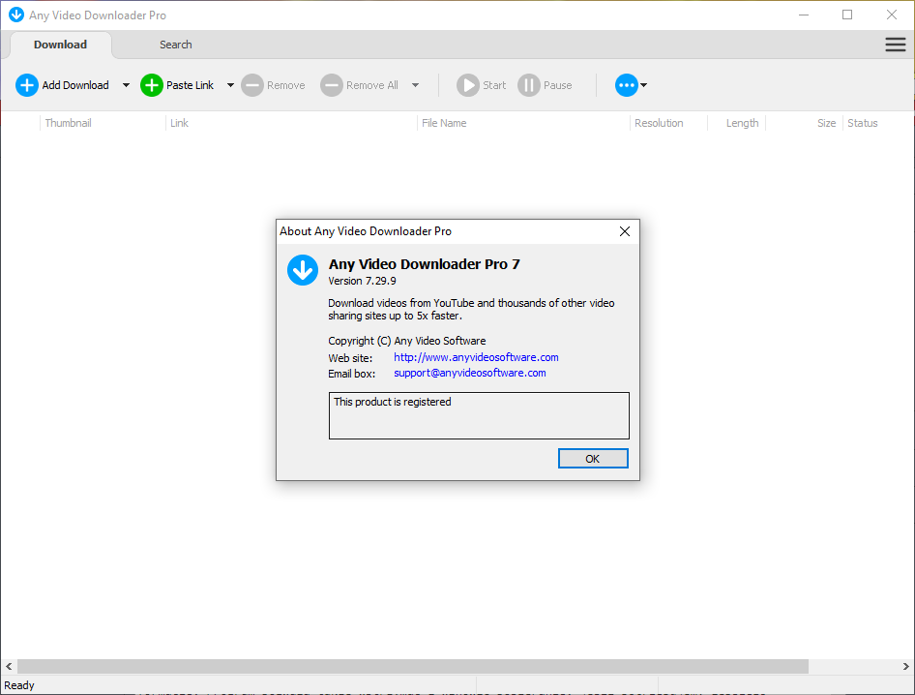Click the 'Version 7.29.9' text
Viewport: 915px width, 695px height.
[362, 281]
